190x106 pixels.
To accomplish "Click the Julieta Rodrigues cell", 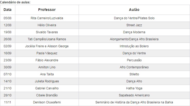I will (47, 81).
